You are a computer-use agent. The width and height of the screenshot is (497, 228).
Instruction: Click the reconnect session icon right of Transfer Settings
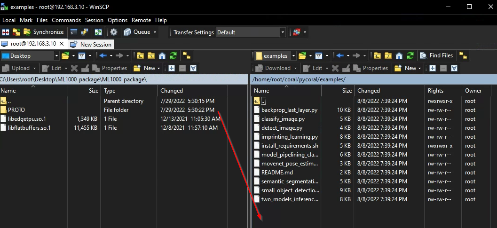click(296, 32)
